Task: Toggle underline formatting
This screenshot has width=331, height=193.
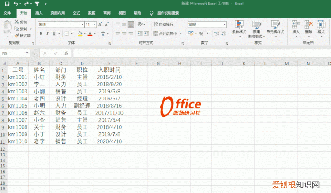Action: tap(54, 33)
